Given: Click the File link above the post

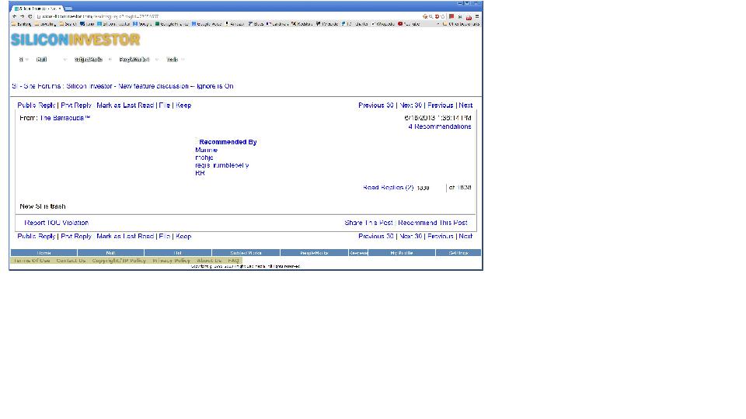Looking at the screenshot, I should click(164, 106).
